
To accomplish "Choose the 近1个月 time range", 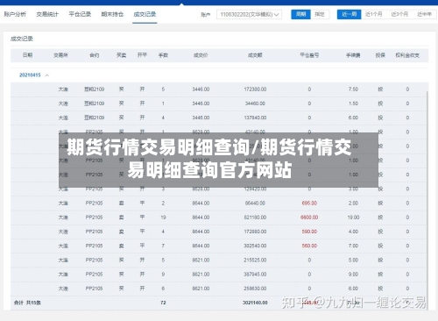I will pos(374,14).
